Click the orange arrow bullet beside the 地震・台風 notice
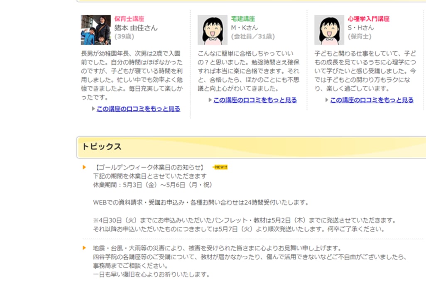This screenshot has height=284, width=426. [84, 248]
